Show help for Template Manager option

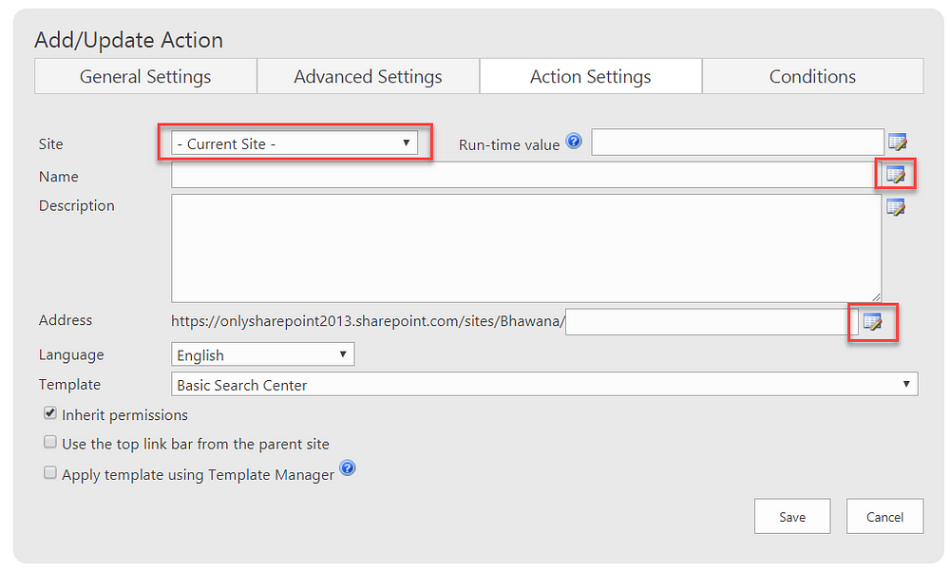347,467
